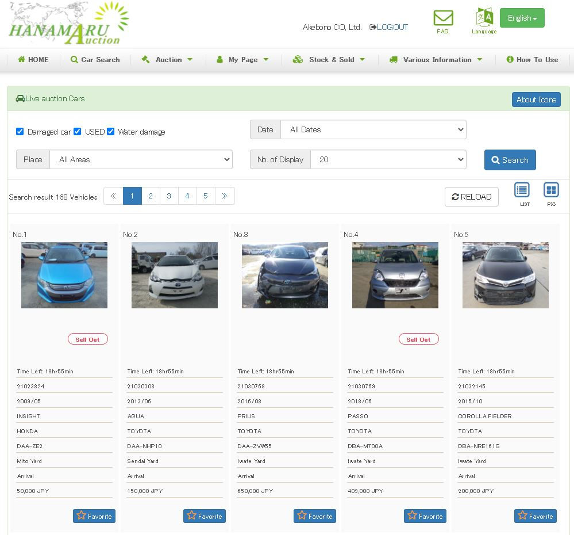Image resolution: width=574 pixels, height=535 pixels.
Task: Click Search result 168 Vehicles text
Action: (x=53, y=197)
